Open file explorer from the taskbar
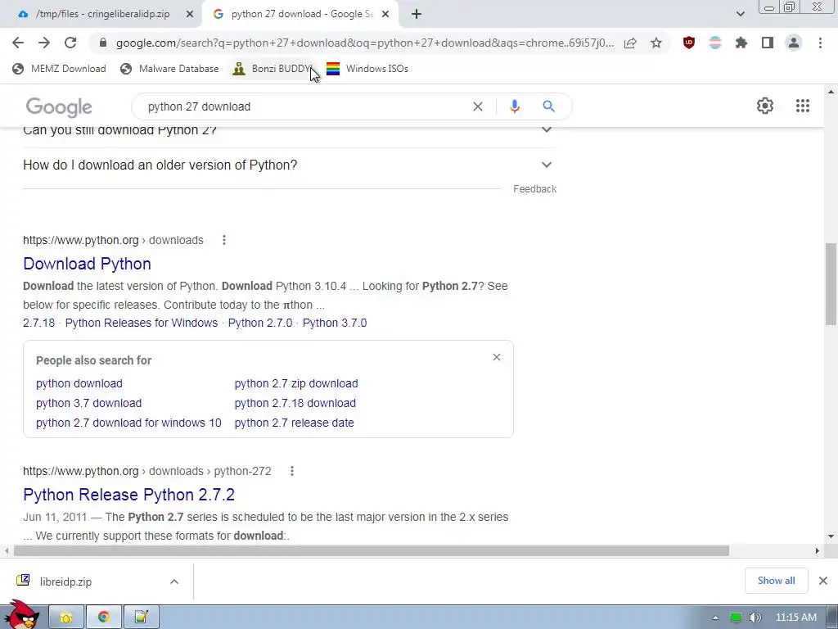The height and width of the screenshot is (629, 838). coord(66,618)
